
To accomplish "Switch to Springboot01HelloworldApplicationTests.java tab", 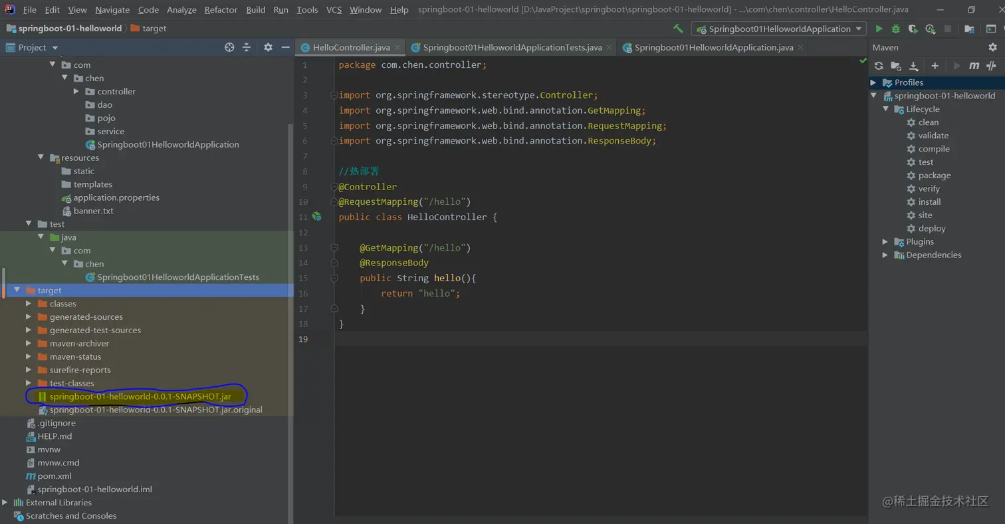I will 512,47.
